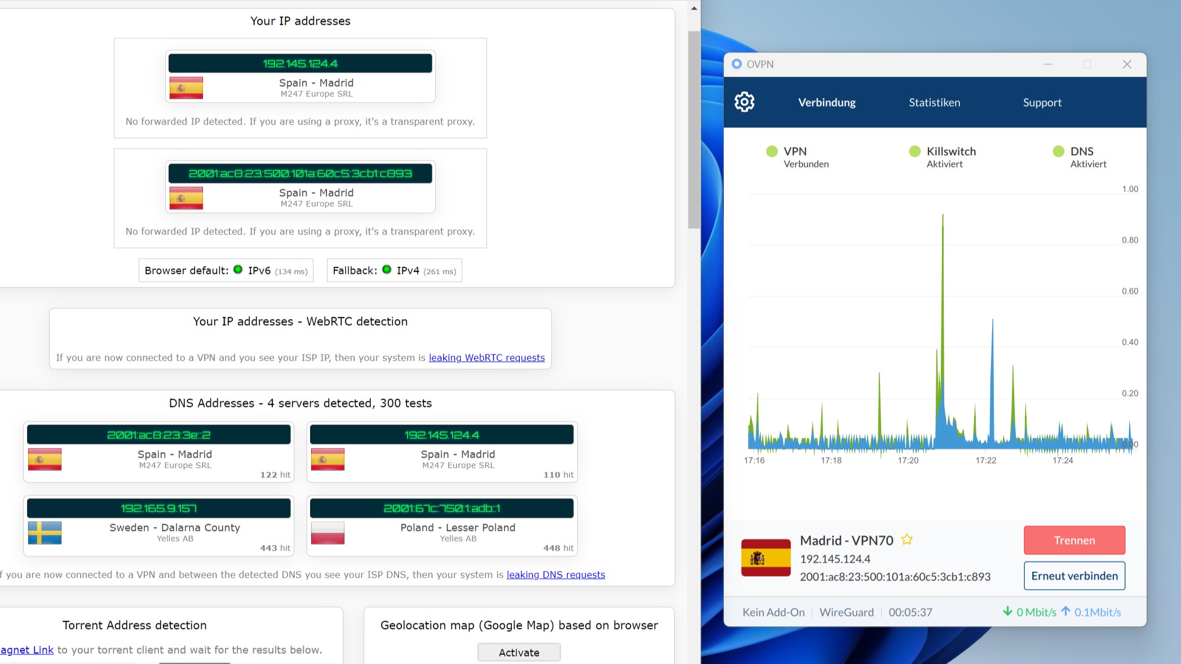Click DNS Aktiviert status text

[1088, 157]
